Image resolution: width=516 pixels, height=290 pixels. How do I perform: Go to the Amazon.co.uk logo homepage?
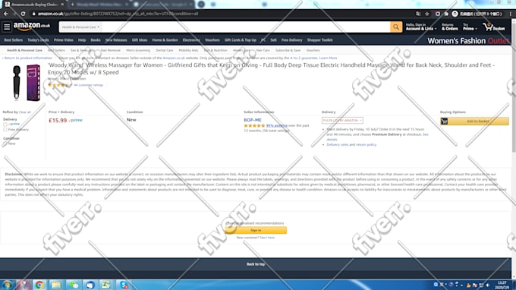coord(32,27)
